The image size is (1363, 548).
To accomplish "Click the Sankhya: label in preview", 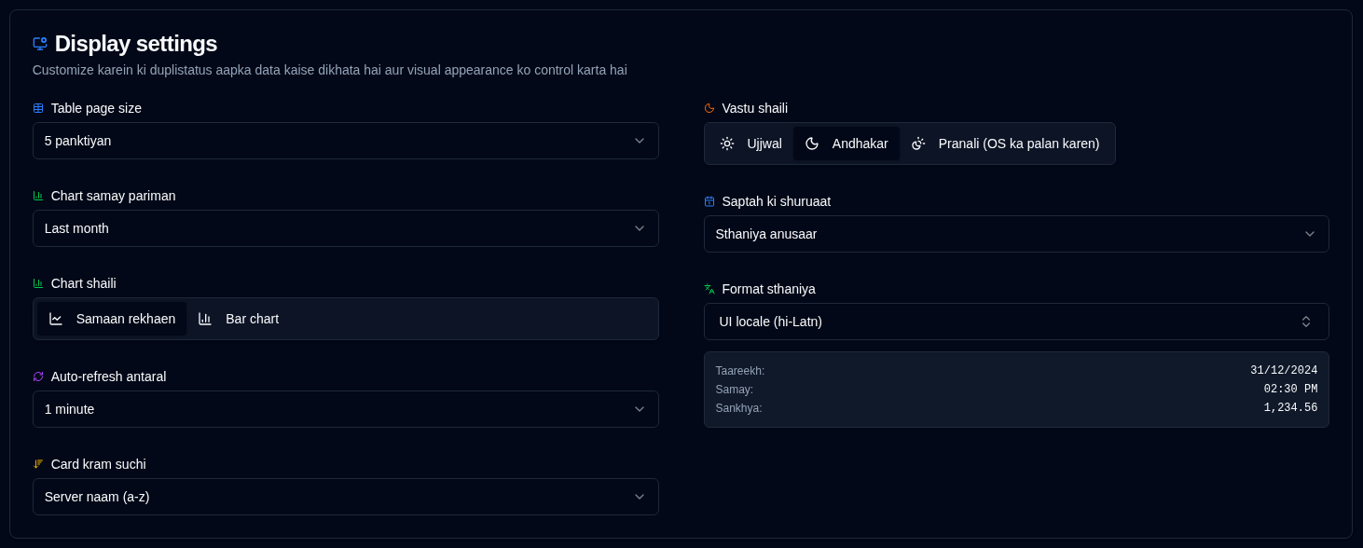I will (739, 408).
